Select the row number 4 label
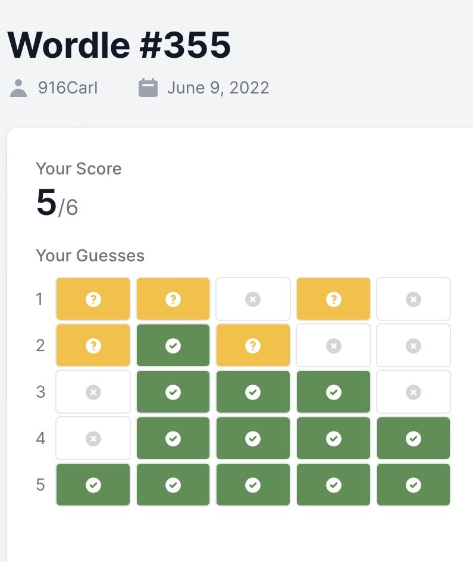 pos(40,438)
